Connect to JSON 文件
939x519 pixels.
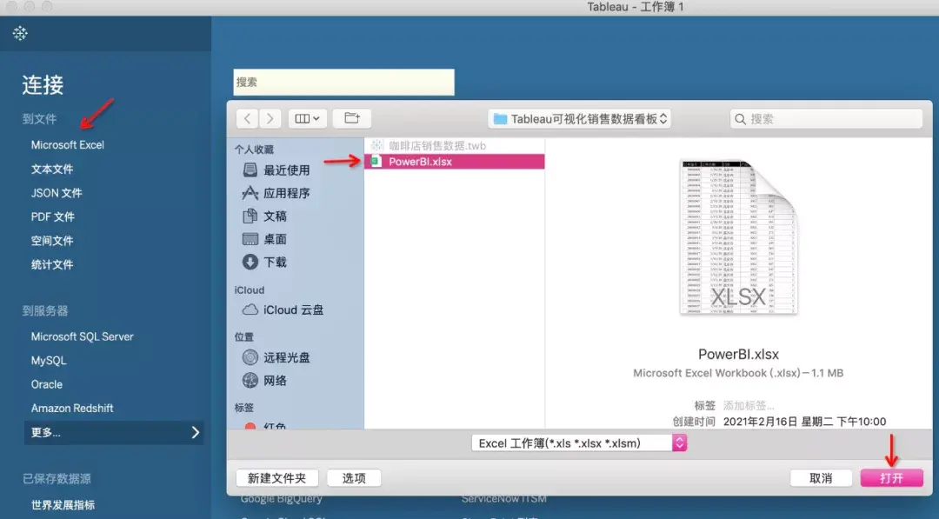(x=57, y=193)
